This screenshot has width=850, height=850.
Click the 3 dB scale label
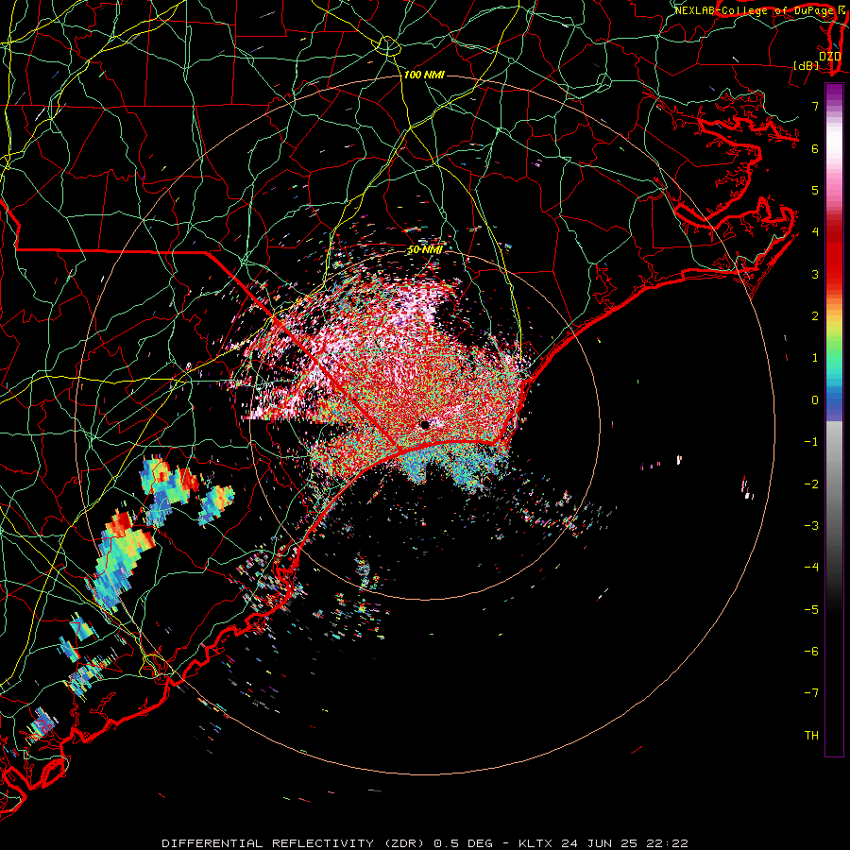click(815, 274)
